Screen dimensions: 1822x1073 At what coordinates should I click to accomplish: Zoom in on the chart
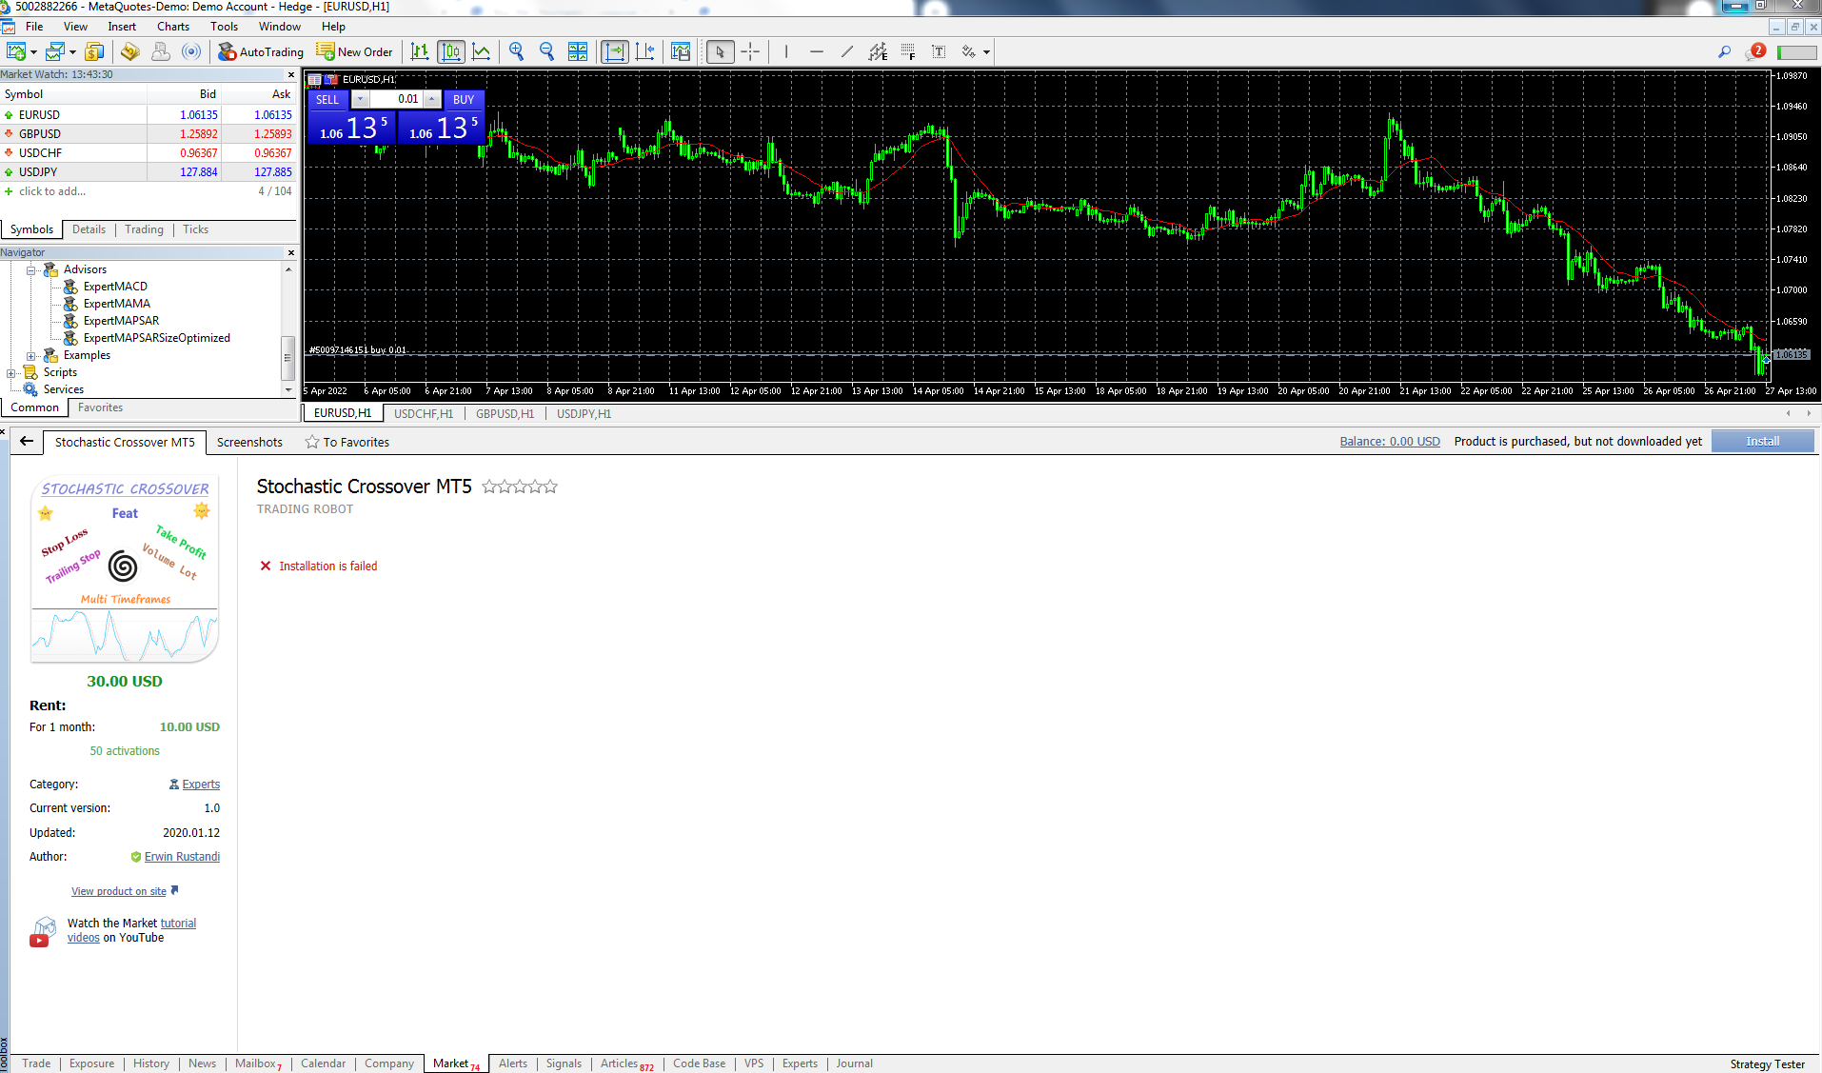516,51
